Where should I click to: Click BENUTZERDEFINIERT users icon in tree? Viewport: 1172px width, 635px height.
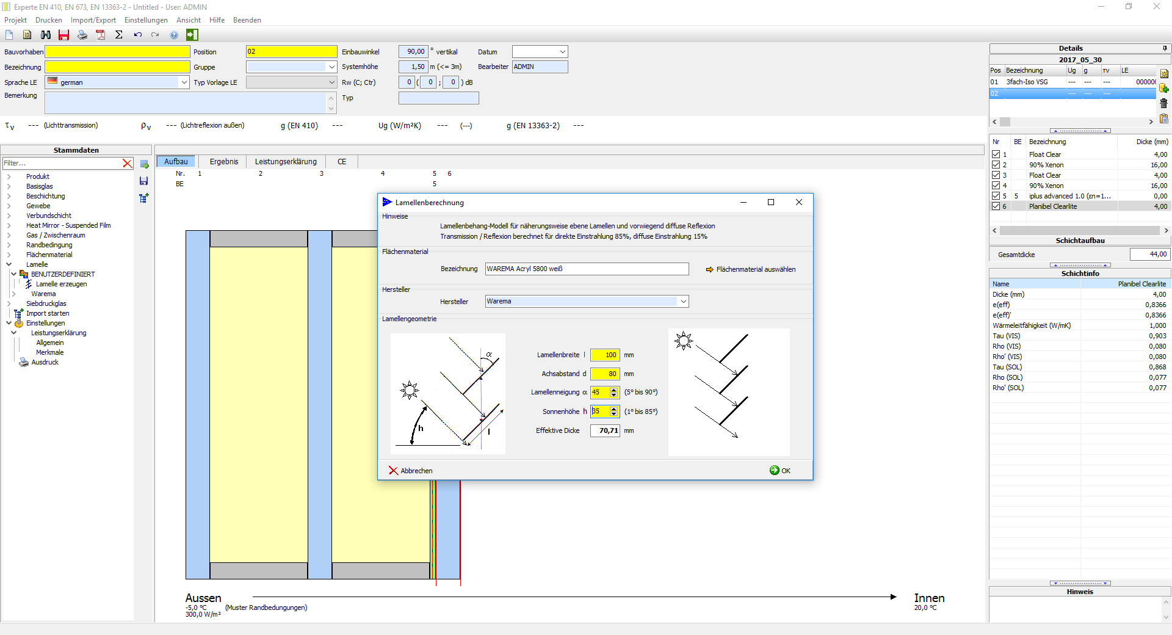24,274
